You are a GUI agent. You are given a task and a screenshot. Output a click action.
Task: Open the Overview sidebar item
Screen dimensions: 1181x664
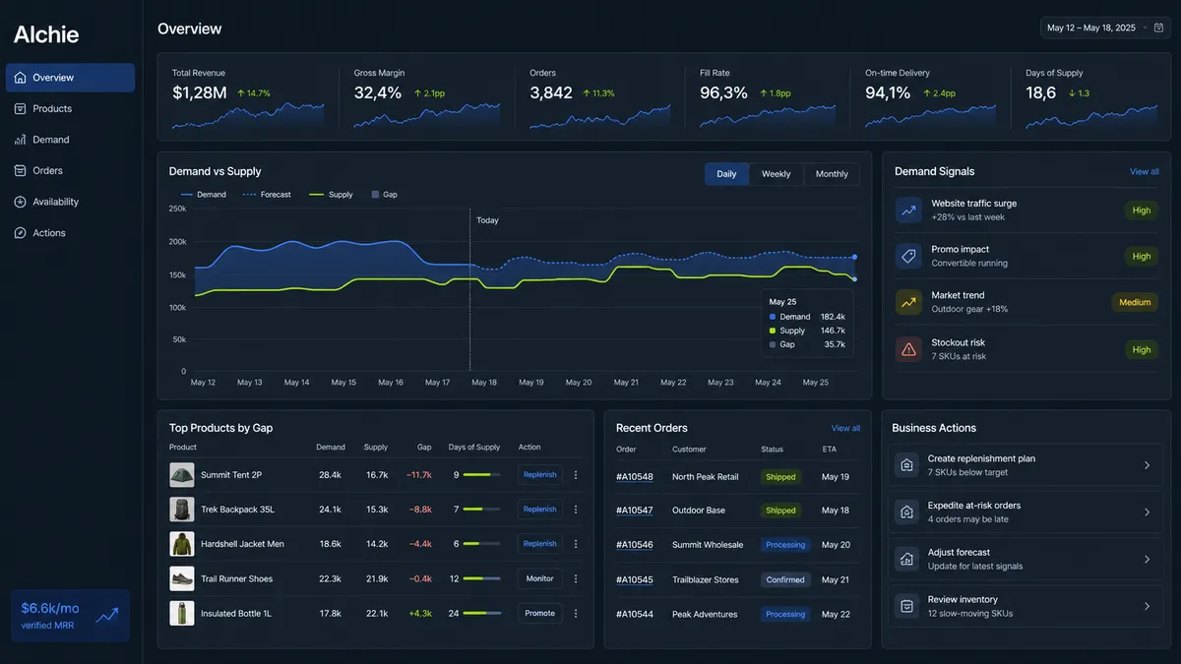[x=70, y=78]
